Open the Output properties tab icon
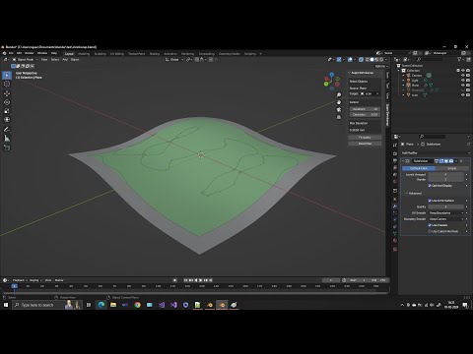This screenshot has width=473, height=354. [x=395, y=160]
